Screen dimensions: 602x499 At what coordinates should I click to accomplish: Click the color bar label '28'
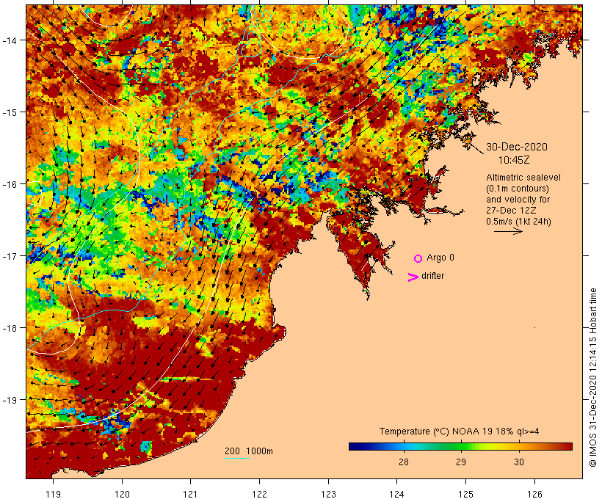(x=404, y=462)
